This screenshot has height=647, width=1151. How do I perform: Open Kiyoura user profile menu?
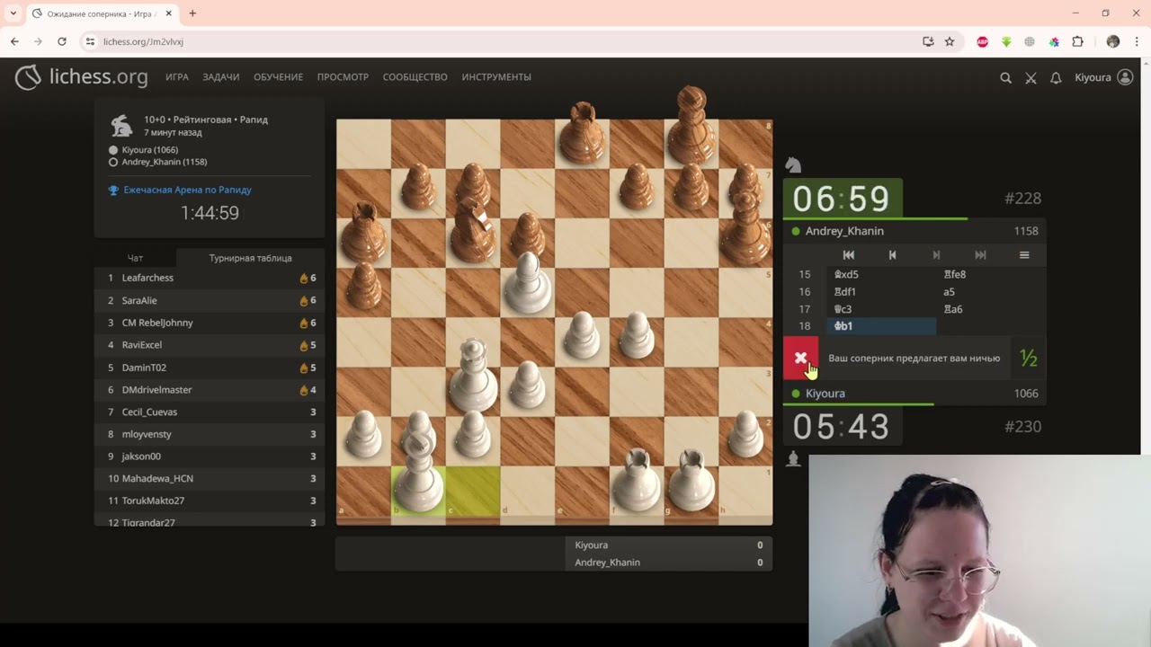(x=1103, y=77)
